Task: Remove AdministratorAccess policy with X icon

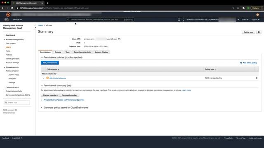Action: click(257, 78)
